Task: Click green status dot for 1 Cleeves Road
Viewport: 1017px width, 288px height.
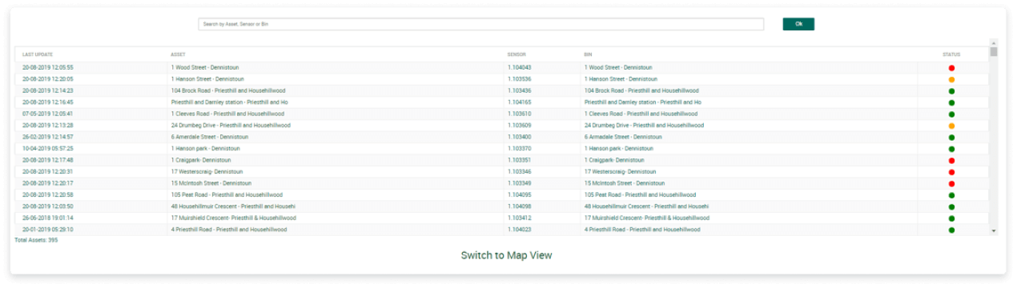Action: click(951, 114)
